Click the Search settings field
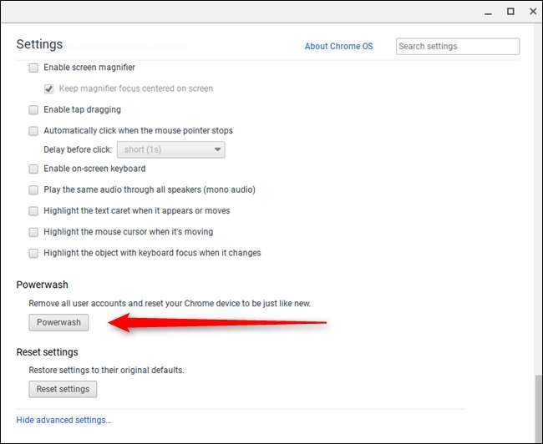Image resolution: width=543 pixels, height=444 pixels. 457,47
